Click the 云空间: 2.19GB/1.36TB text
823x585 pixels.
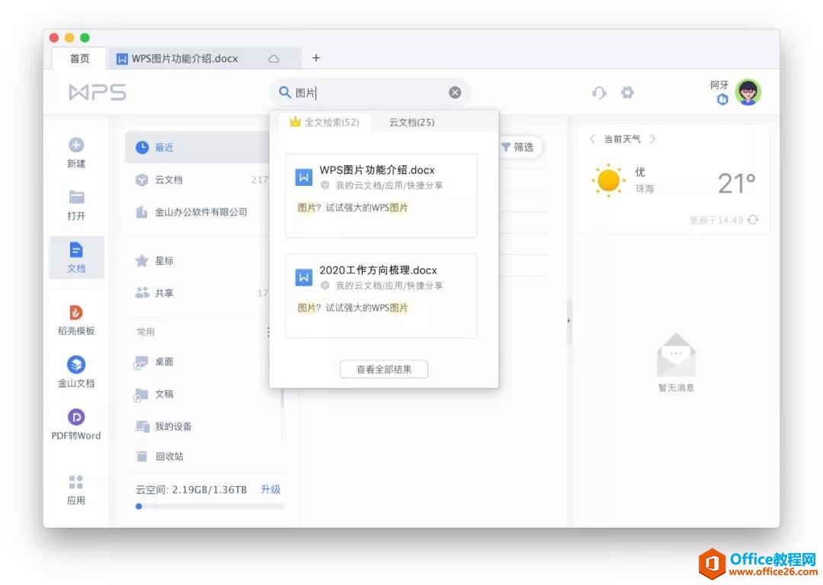pos(191,490)
